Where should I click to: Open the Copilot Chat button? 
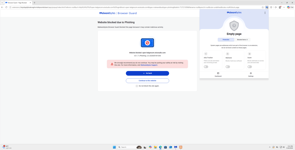click(290, 7)
